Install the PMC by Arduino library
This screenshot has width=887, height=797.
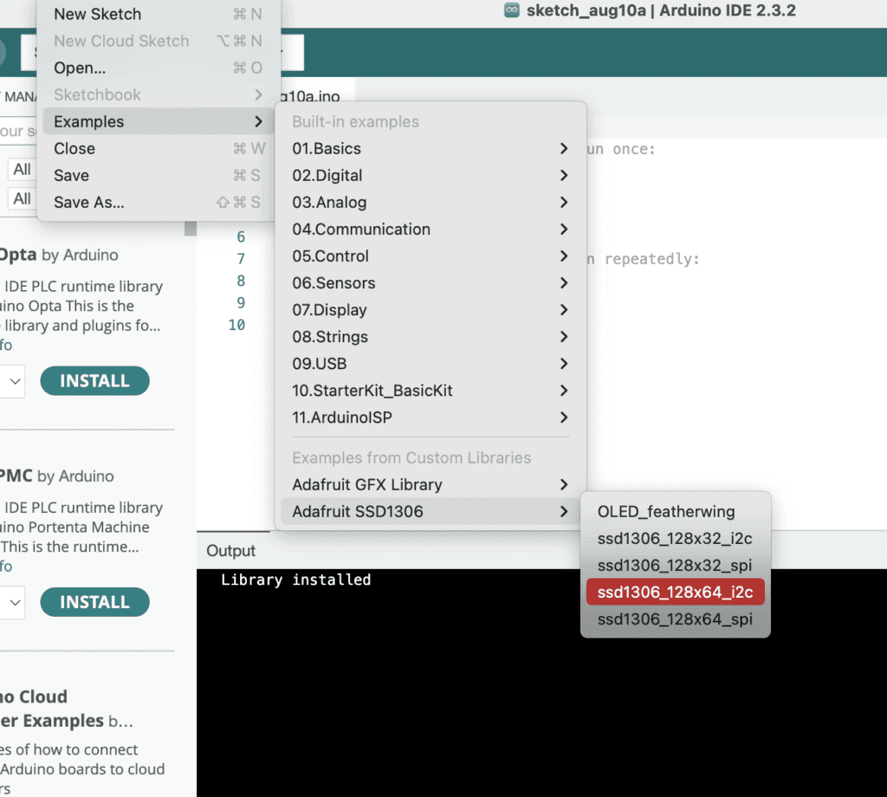click(94, 602)
